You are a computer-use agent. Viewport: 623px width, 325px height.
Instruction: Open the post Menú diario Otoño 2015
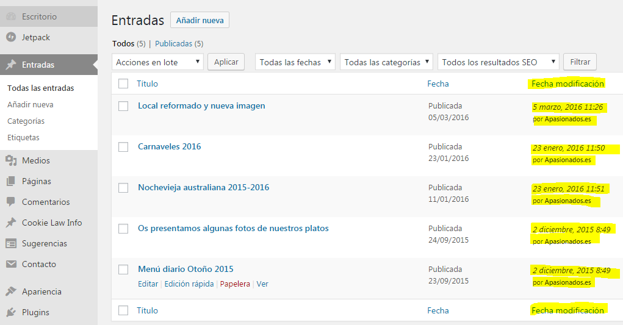(185, 269)
